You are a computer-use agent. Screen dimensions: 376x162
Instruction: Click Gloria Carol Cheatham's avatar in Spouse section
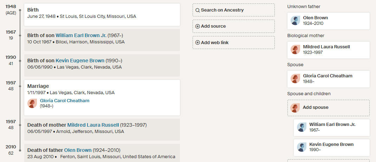pyautogui.click(x=296, y=79)
